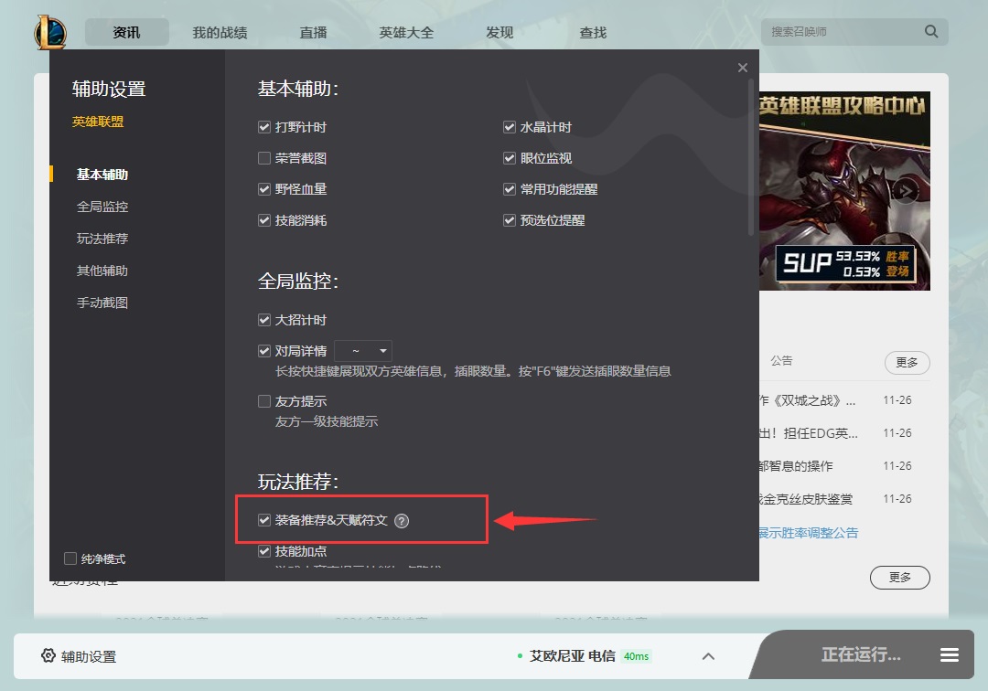988x691 pixels.
Task: Expand the server list chevron arrow
Action: (x=708, y=656)
